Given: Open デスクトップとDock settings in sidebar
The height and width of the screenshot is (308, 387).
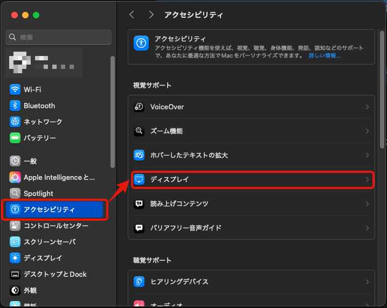Looking at the screenshot, I should (x=55, y=274).
